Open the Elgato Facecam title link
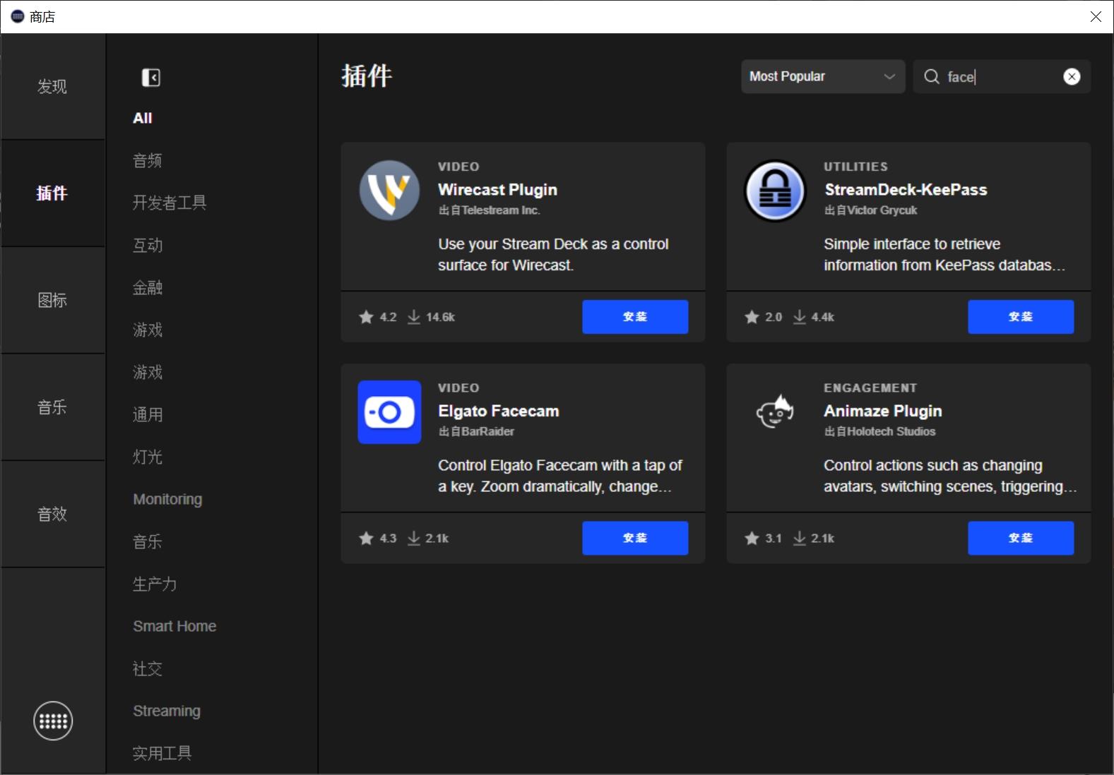This screenshot has height=775, width=1114. (499, 411)
